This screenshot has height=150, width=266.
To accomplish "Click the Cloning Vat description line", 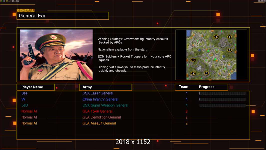I will point(131,69).
